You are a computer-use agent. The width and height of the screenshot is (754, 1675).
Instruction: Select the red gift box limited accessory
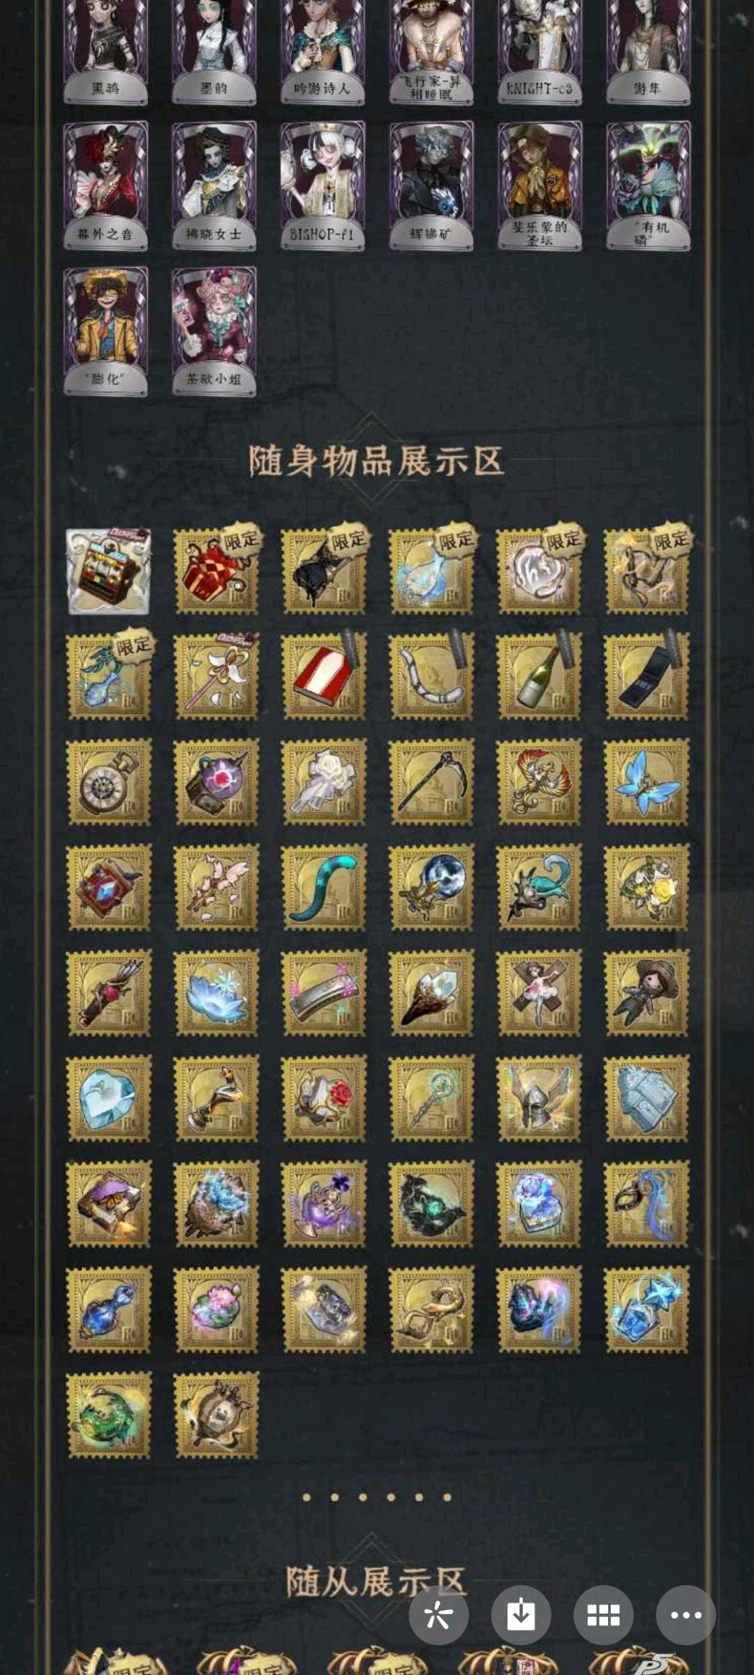[x=216, y=571]
